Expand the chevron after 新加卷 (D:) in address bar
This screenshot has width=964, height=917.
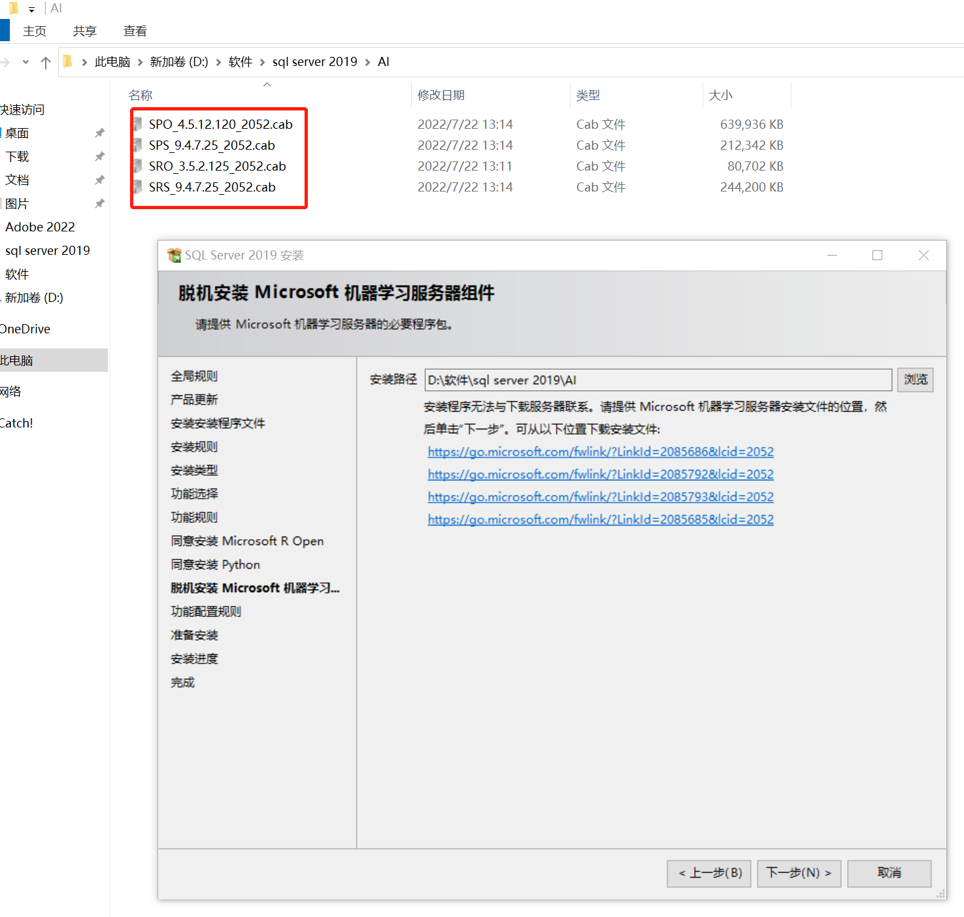(x=218, y=62)
